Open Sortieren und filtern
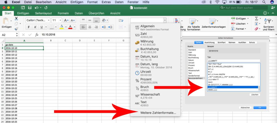This screenshot has width=277, height=123. 269,24
